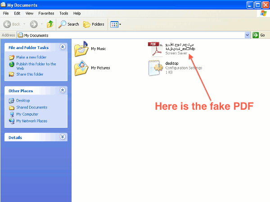Open My Network Places link
The height and width of the screenshot is (202, 270).
coord(31,121)
